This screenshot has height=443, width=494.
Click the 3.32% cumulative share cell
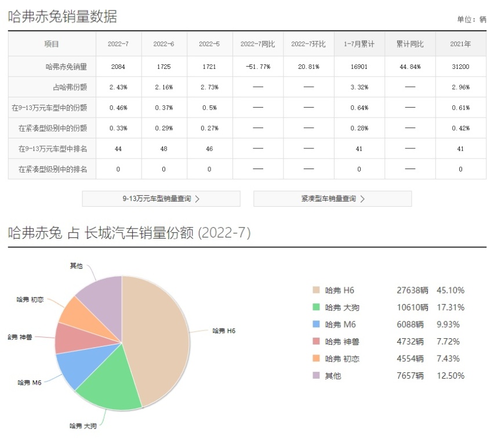pyautogui.click(x=359, y=87)
